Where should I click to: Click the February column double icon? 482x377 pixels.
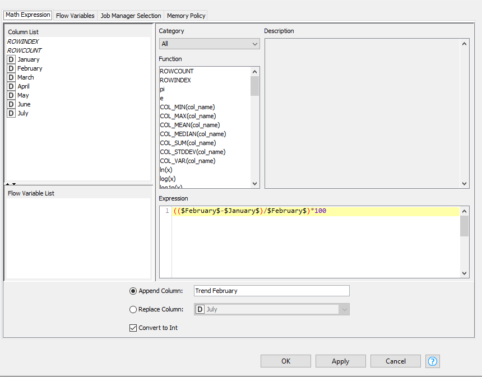(x=11, y=68)
